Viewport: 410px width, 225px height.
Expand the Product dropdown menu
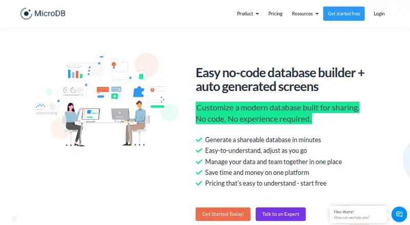[248, 14]
